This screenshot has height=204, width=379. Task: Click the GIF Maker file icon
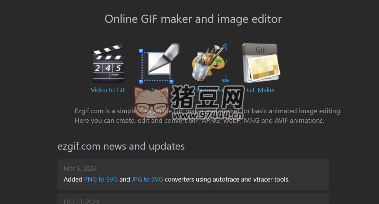pos(260,62)
